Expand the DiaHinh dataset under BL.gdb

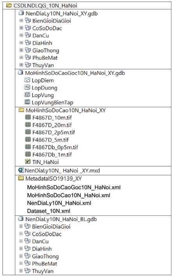[x=21, y=249]
